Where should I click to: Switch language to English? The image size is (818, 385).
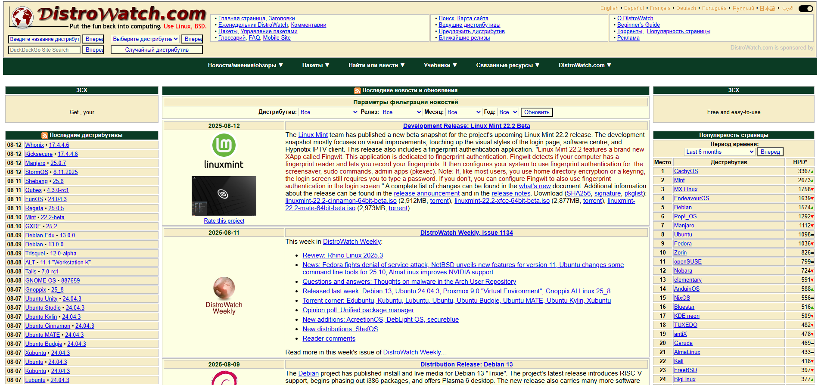pos(610,8)
